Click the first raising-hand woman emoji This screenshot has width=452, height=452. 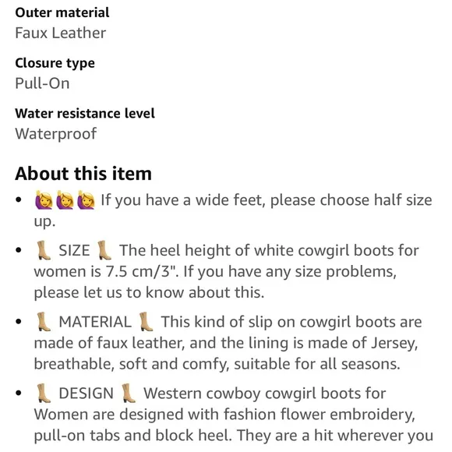coord(44,200)
